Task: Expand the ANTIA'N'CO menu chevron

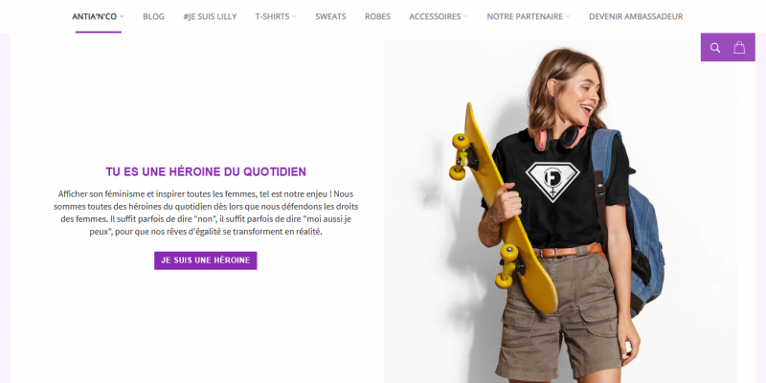Action: pyautogui.click(x=122, y=16)
